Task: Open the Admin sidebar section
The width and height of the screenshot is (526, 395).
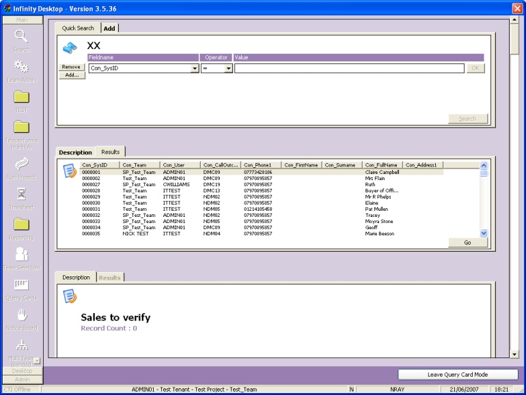Action: point(23,379)
